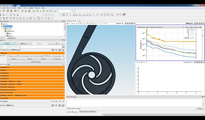Click the Load... setup file button
This screenshot has width=205, height=120.
(x=14, y=59)
